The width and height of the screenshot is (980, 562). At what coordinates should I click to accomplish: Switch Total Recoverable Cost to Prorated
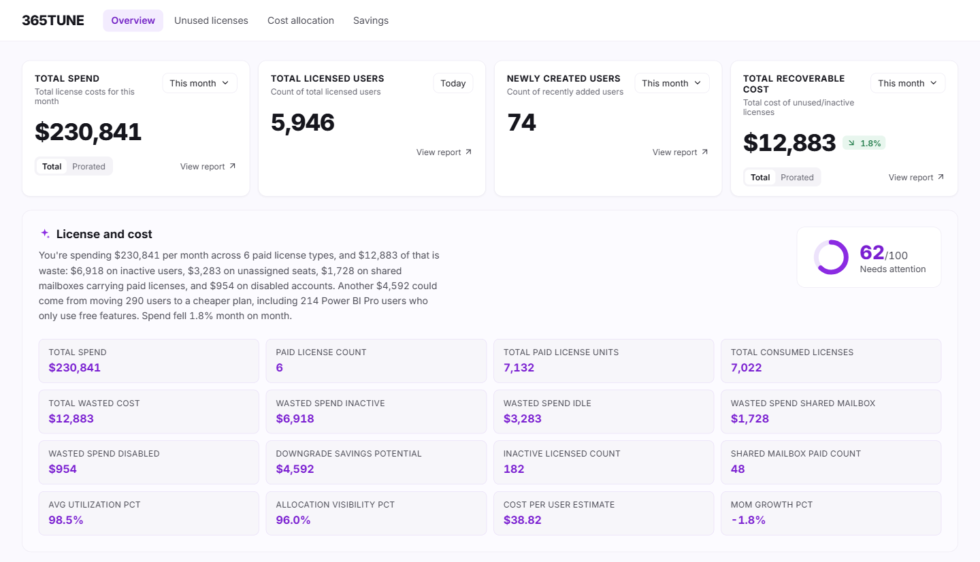point(797,177)
